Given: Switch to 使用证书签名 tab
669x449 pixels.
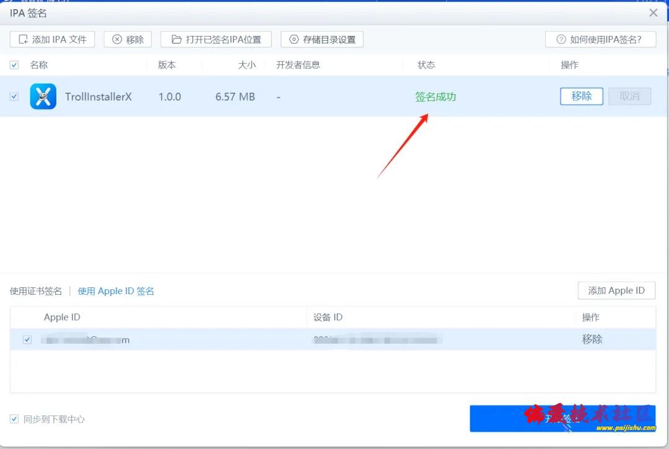Looking at the screenshot, I should click(36, 291).
